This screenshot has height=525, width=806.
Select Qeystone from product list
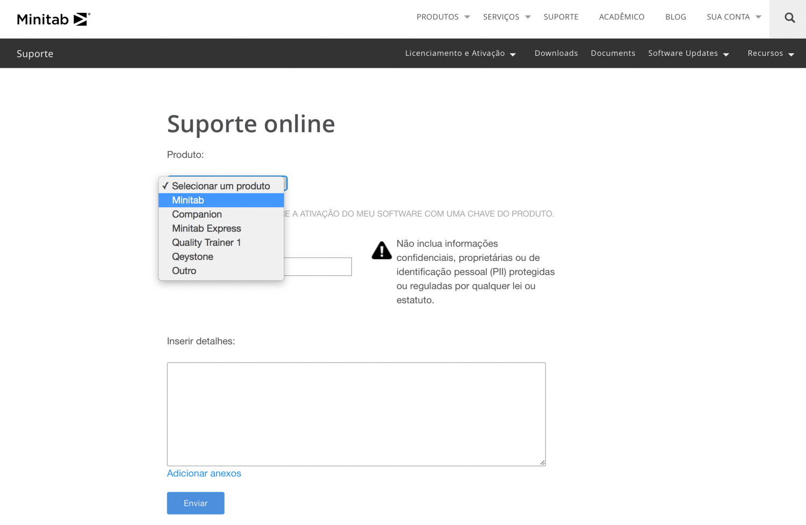[221, 257]
